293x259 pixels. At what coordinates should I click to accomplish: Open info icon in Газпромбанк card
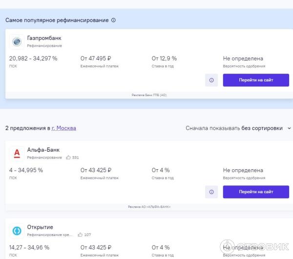coord(211,80)
